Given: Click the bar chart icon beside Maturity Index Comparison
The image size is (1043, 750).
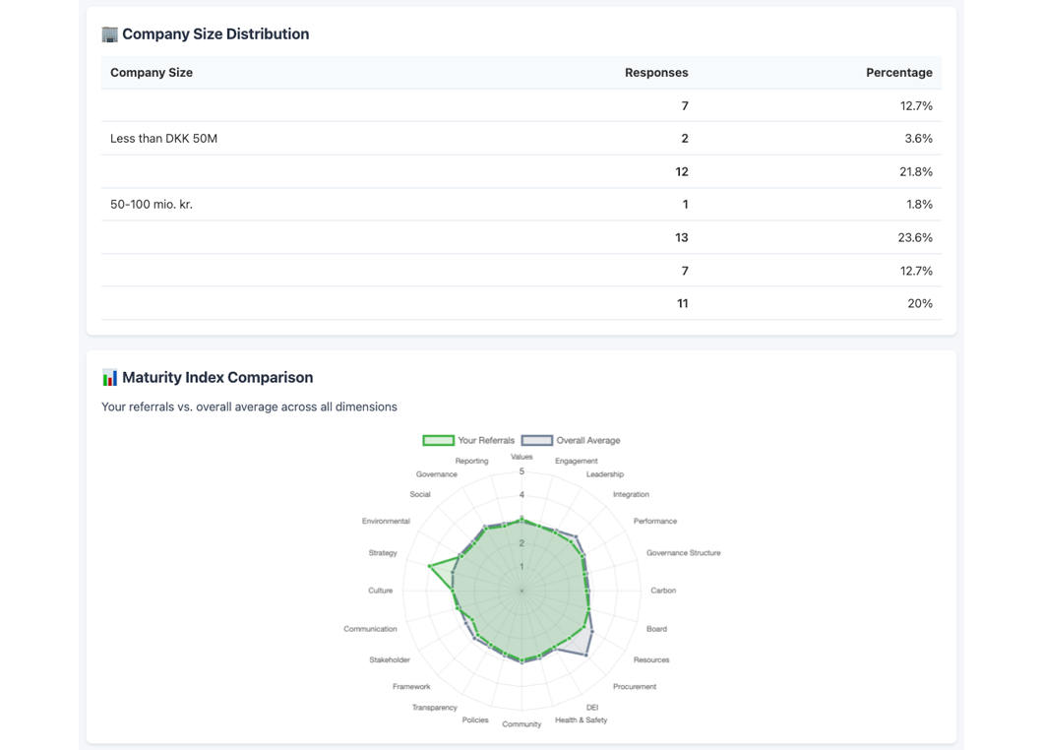Looking at the screenshot, I should [x=109, y=378].
